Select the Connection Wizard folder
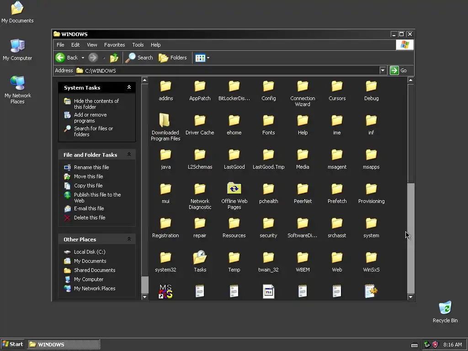The image size is (468, 351). pos(303,94)
